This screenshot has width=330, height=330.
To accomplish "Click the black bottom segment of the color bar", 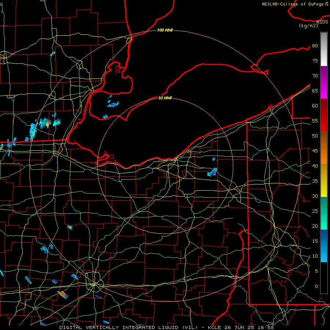I will click(x=324, y=278).
